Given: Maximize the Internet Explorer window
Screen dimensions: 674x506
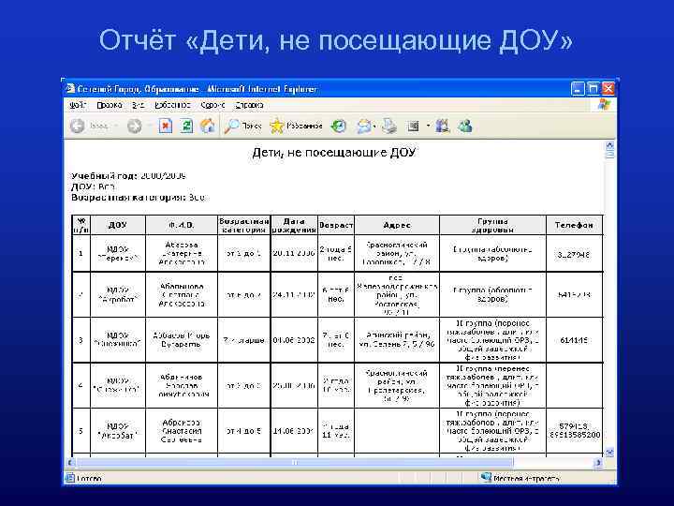Looking at the screenshot, I should (x=593, y=89).
